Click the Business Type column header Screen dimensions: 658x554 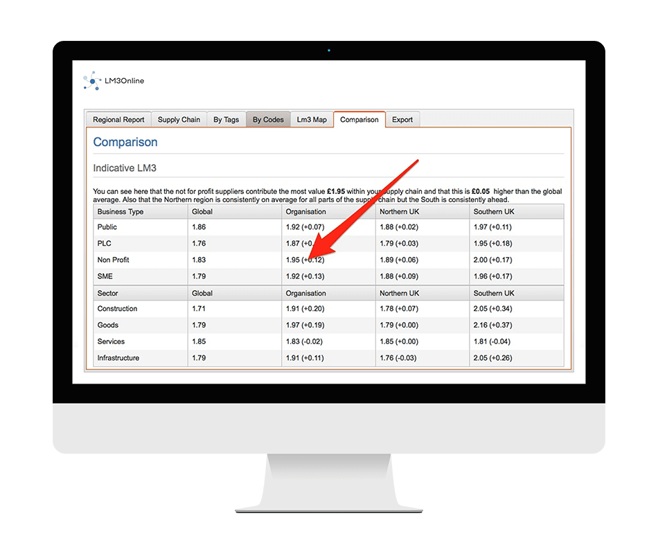tap(120, 211)
